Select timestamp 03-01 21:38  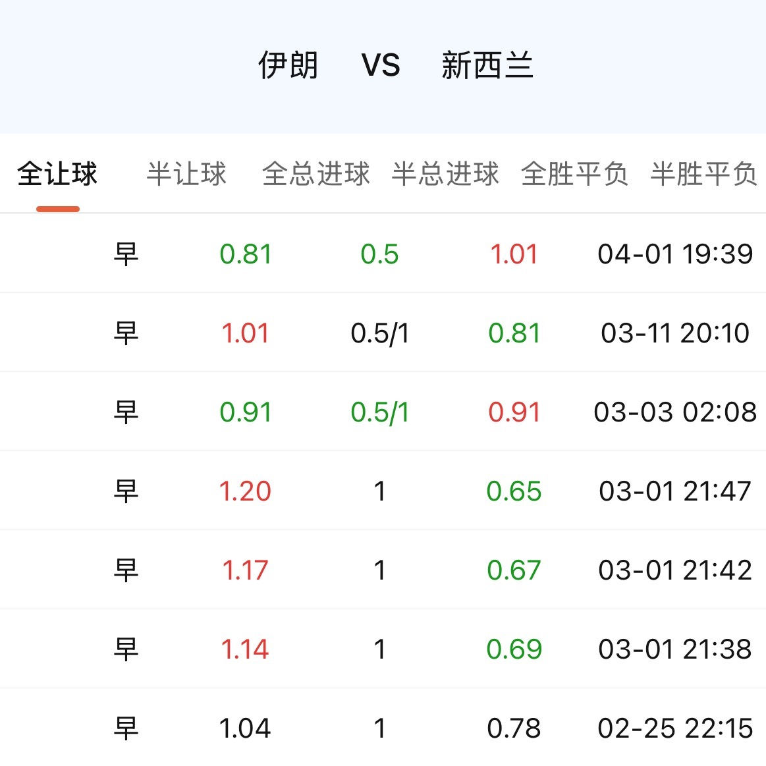click(x=675, y=649)
